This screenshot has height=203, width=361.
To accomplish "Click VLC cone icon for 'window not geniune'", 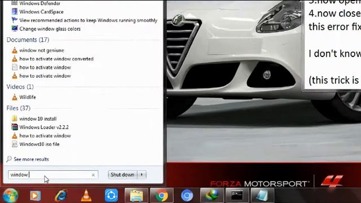I will tap(15, 50).
